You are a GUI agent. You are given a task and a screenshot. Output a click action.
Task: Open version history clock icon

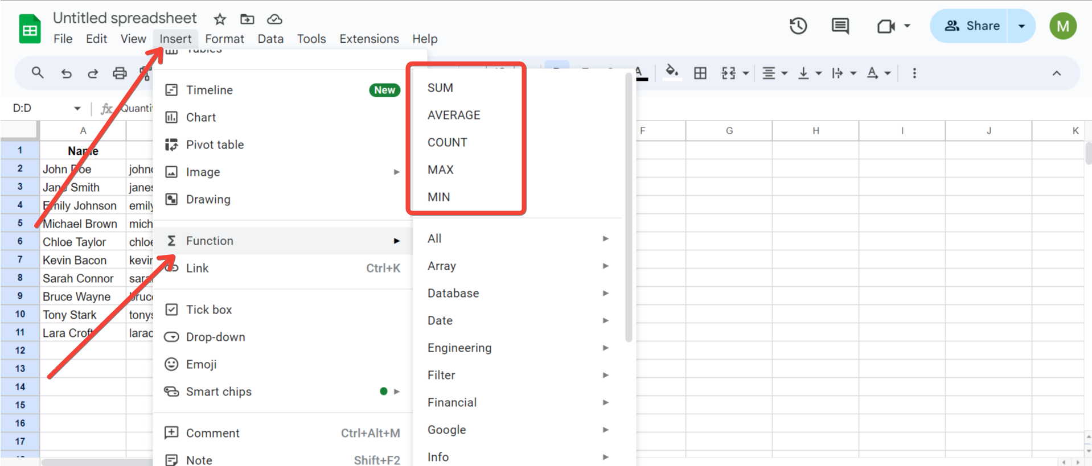coord(798,26)
